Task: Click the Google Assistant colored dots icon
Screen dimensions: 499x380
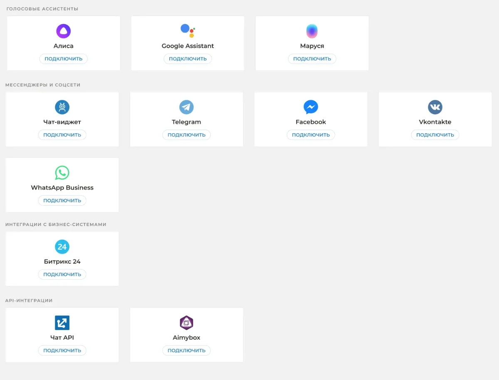Action: (188, 31)
